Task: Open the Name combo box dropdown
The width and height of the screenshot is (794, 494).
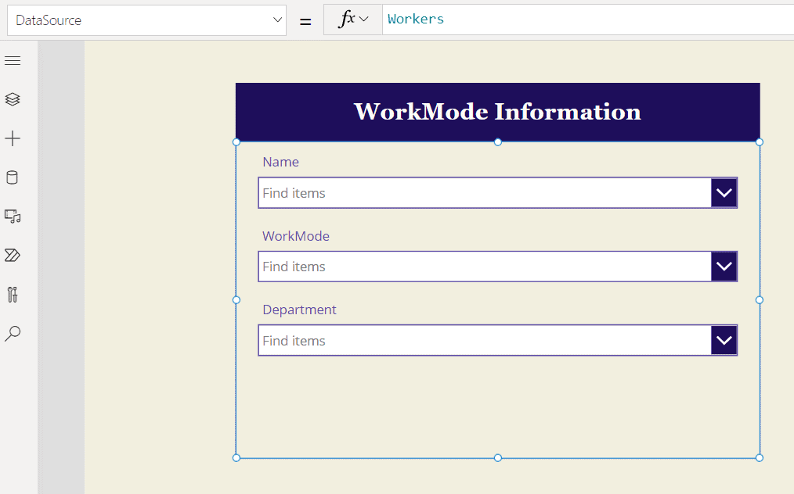Action: (724, 192)
